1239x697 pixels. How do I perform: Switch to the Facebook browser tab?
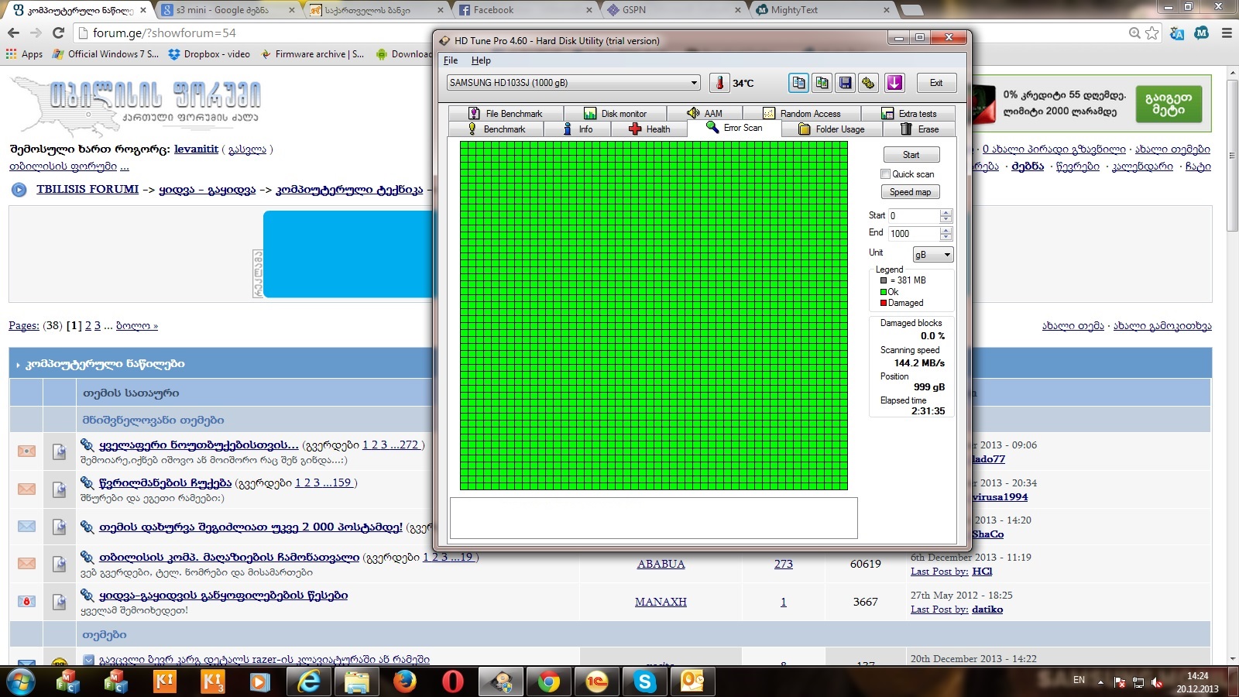524,10
